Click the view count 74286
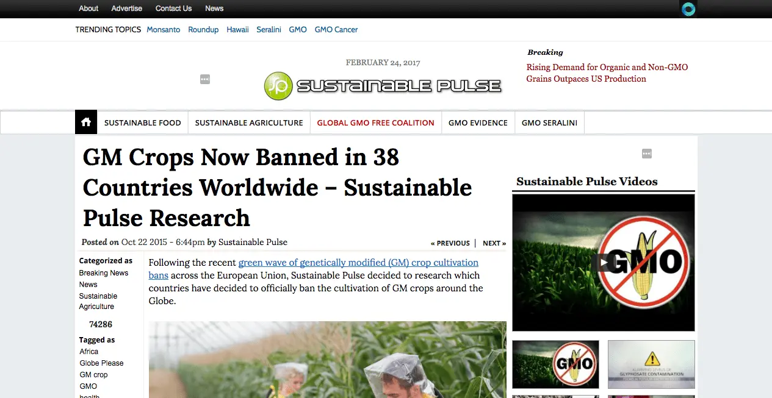This screenshot has width=772, height=398. (x=101, y=324)
